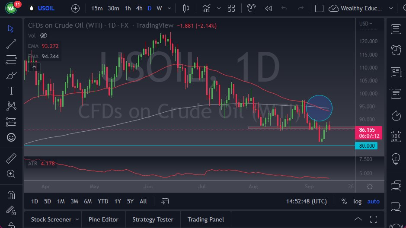The width and height of the screenshot is (406, 228).
Task: Set the 1D date range
Action: 35,201
